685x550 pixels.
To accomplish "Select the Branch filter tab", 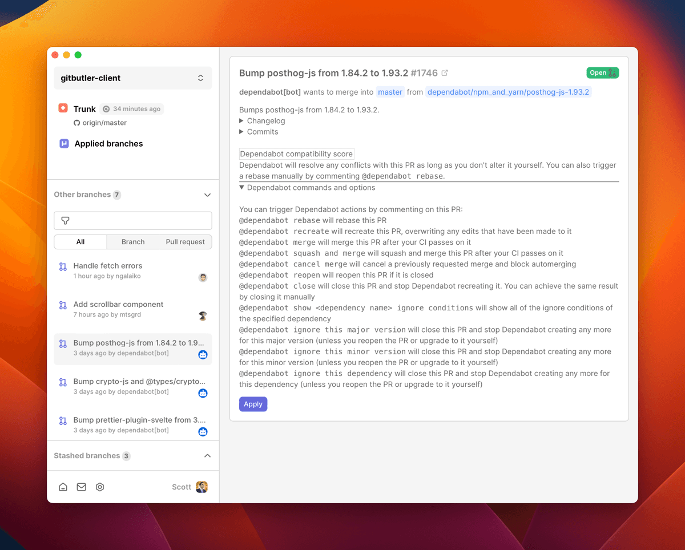I will tap(133, 242).
